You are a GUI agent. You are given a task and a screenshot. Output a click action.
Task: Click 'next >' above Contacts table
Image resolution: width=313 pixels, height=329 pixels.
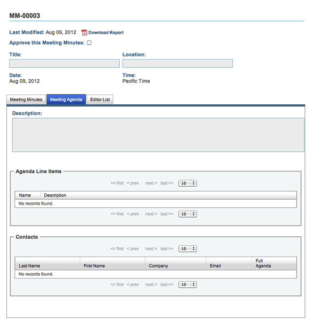[x=151, y=248]
